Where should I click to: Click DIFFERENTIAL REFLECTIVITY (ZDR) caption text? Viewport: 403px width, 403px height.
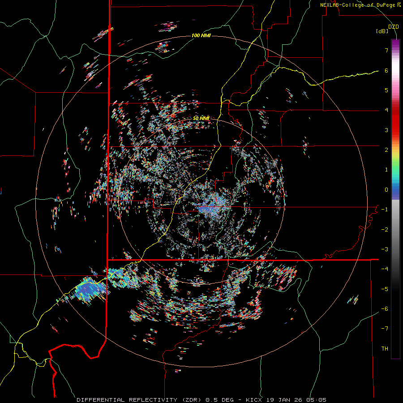click(140, 400)
